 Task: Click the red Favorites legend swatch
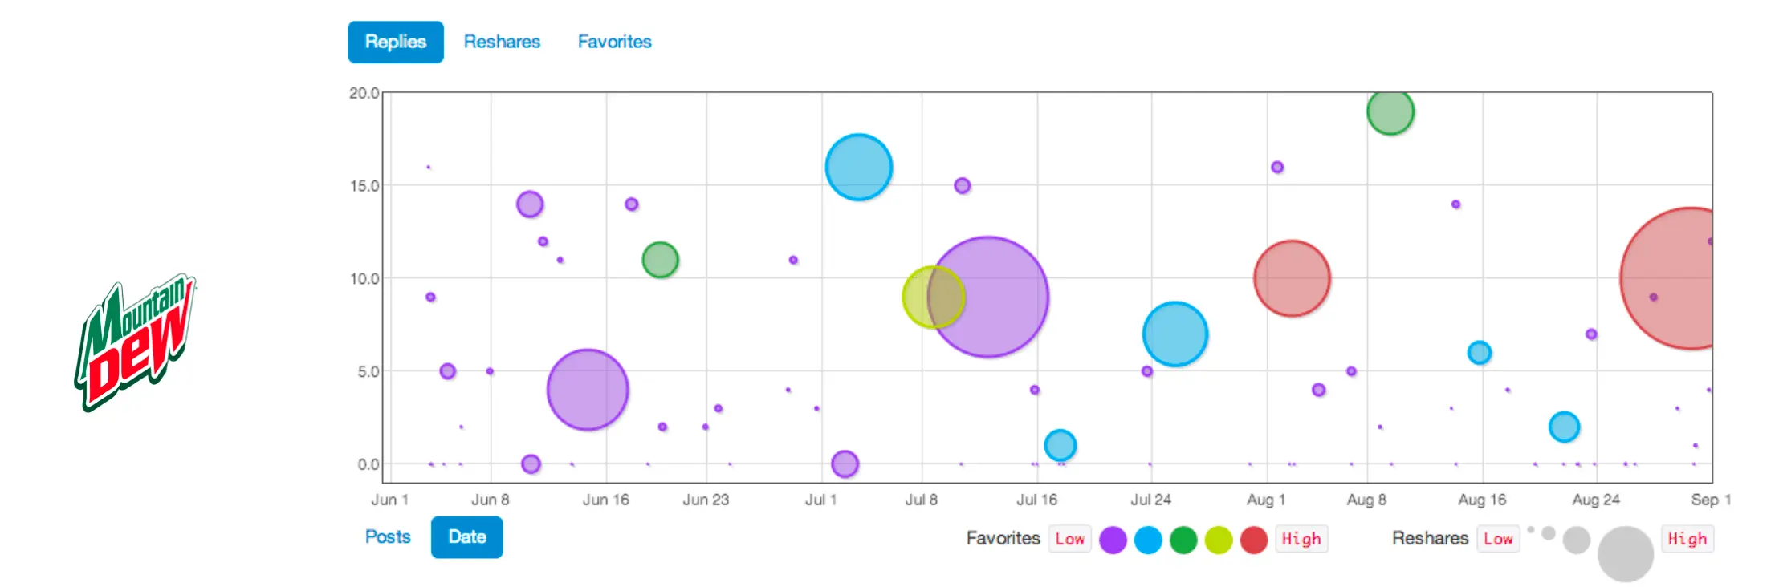click(x=1254, y=540)
